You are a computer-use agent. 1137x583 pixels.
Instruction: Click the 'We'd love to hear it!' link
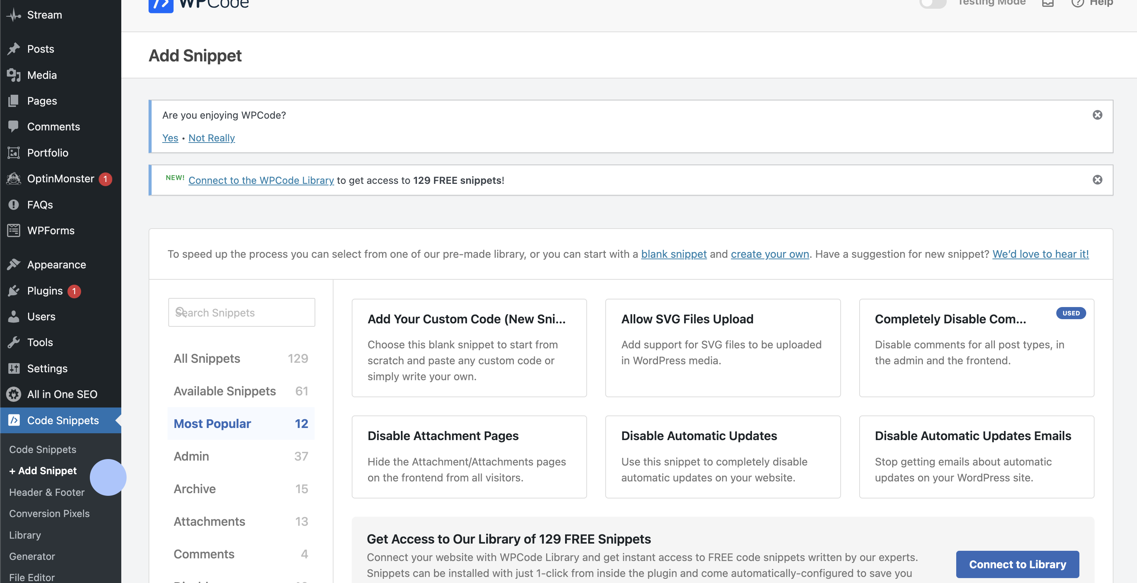point(1040,254)
